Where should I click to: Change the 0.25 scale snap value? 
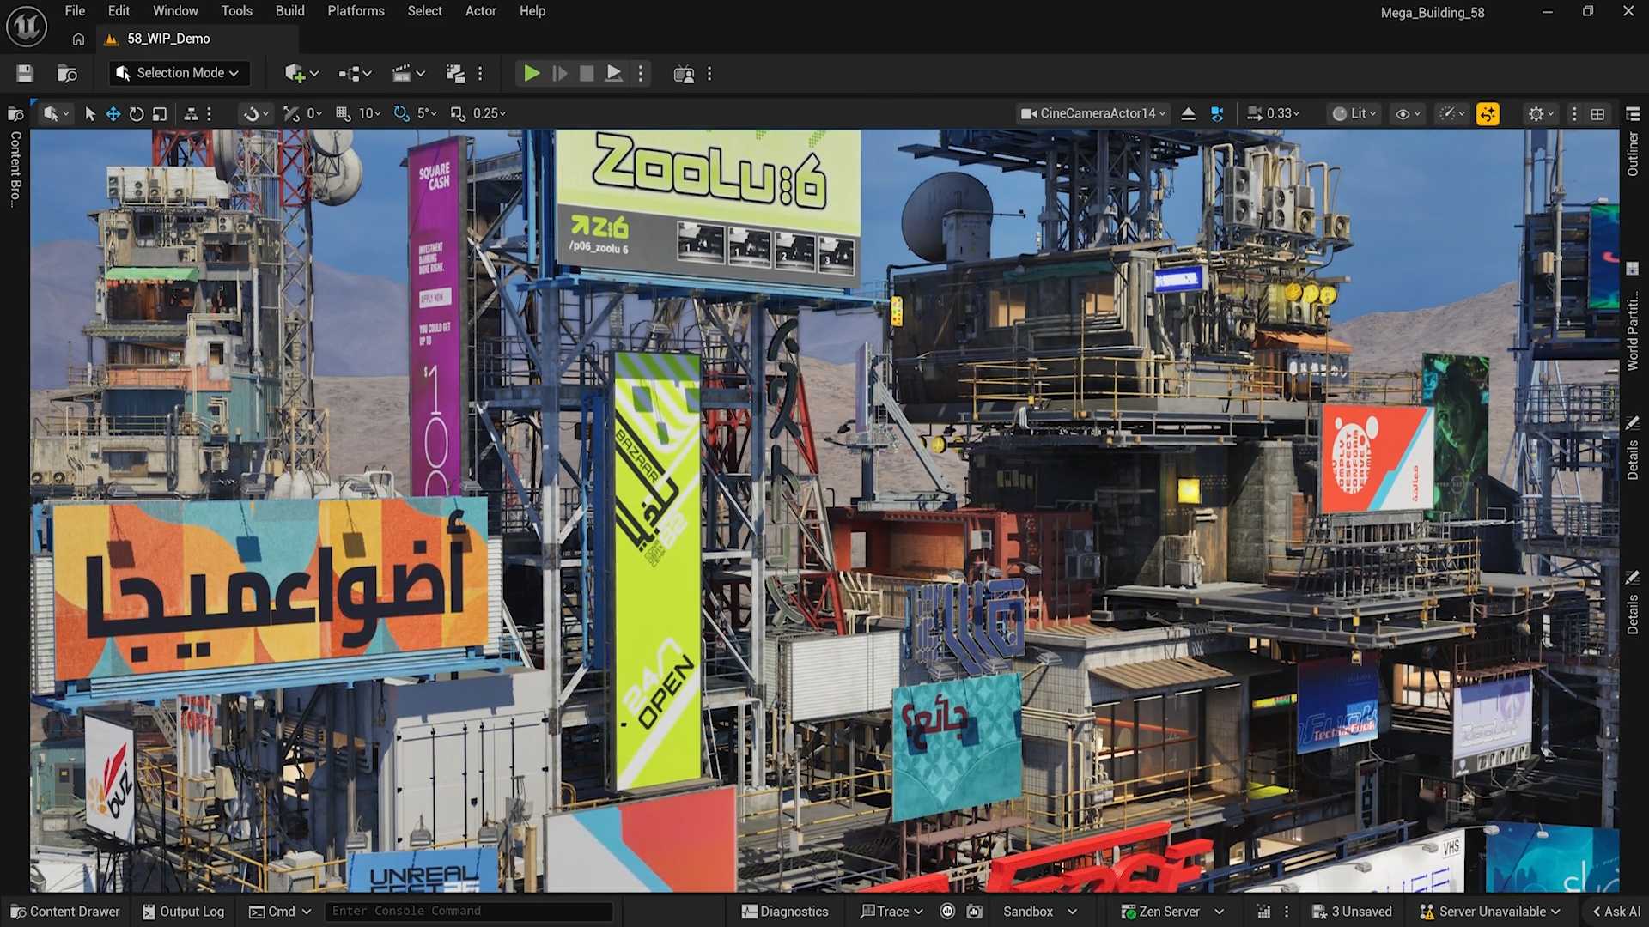[490, 113]
